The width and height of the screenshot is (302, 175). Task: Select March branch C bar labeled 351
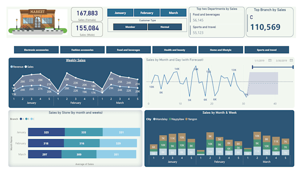tap(116, 154)
